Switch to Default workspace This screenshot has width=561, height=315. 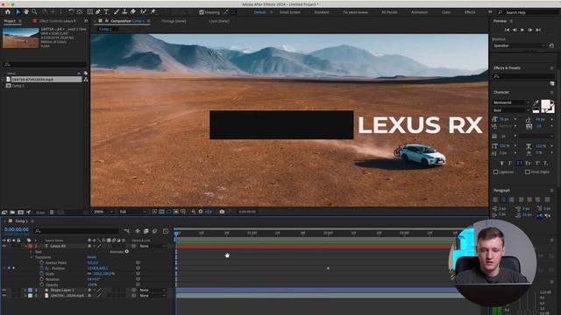[x=259, y=12]
